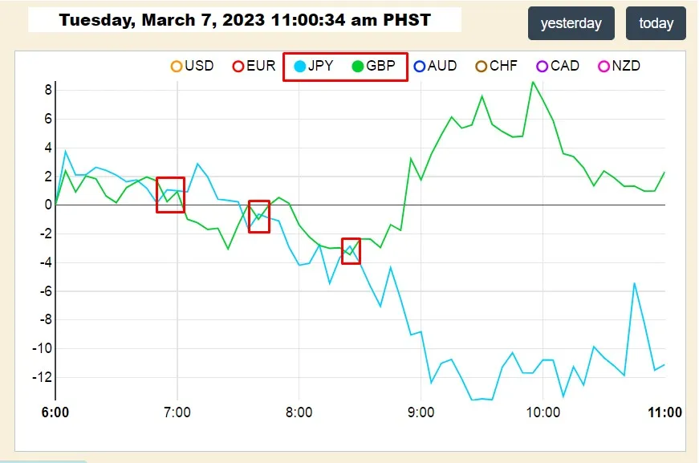Viewport: 699px width, 463px height.
Task: Click the 11:00 time axis label
Action: tap(664, 412)
